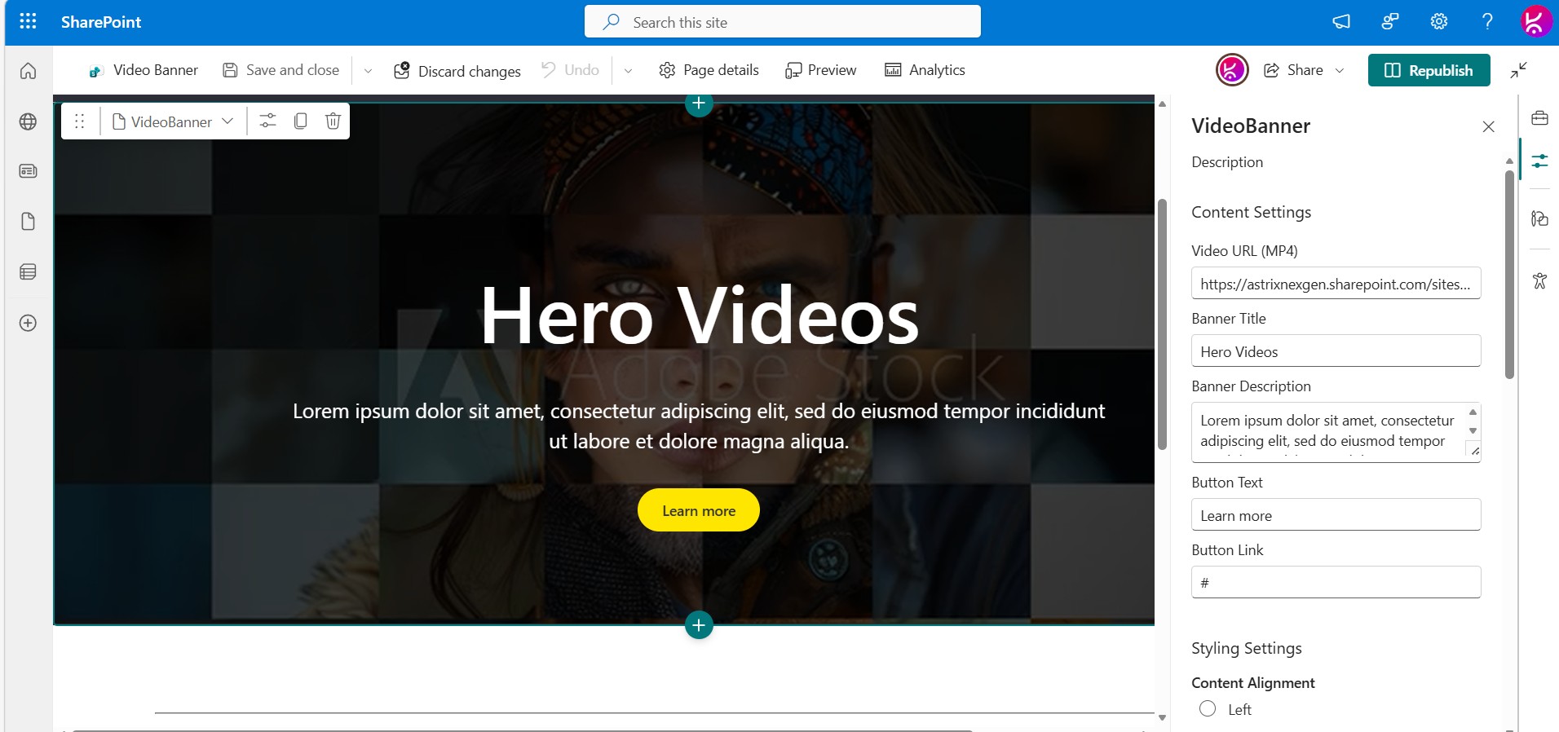Open the toolbox icon in right rail

coord(1539,119)
